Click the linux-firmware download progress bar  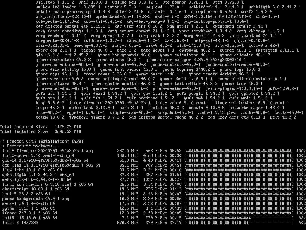click(239, 151)
